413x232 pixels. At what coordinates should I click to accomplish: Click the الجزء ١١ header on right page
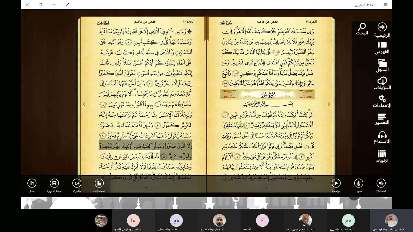coord(311,22)
